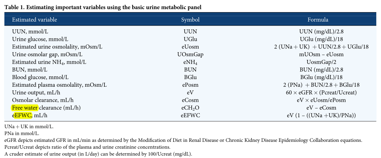Click the "UGlu (mg/dL)/18" formula
The height and width of the screenshot is (158, 381).
click(318, 39)
